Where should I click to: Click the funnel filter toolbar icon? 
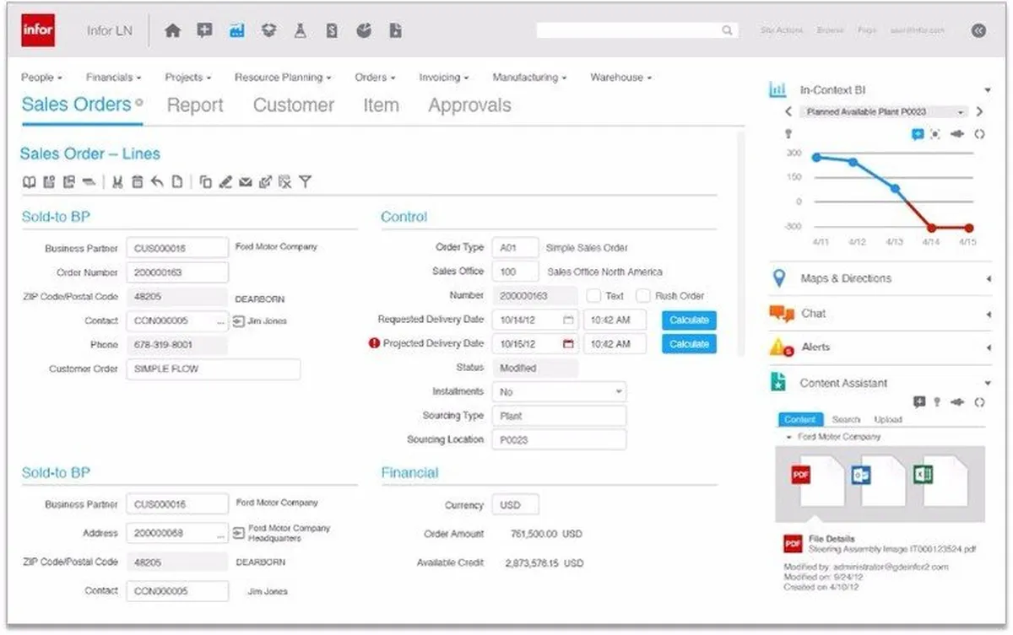306,181
